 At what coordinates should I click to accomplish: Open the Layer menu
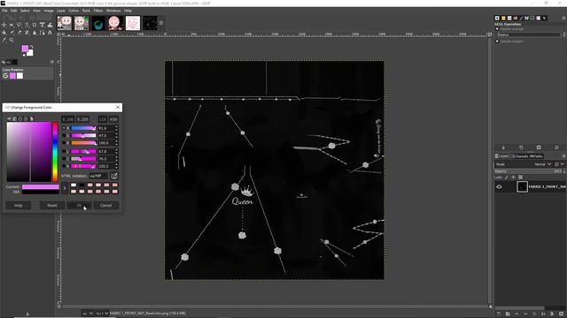pos(61,11)
